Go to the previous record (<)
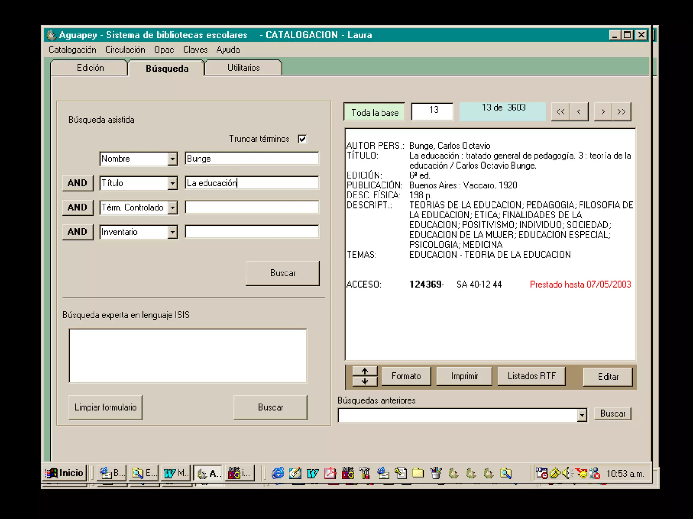The image size is (693, 519). [579, 112]
